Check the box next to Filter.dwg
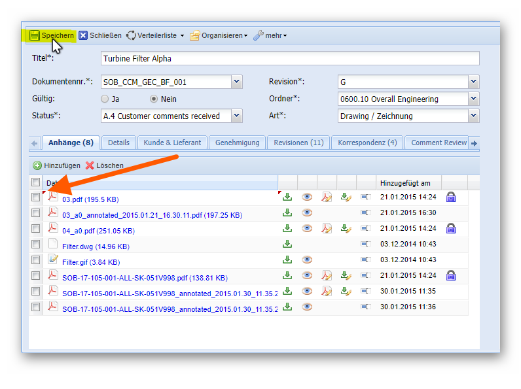Image resolution: width=521 pixels, height=389 pixels. click(x=36, y=245)
